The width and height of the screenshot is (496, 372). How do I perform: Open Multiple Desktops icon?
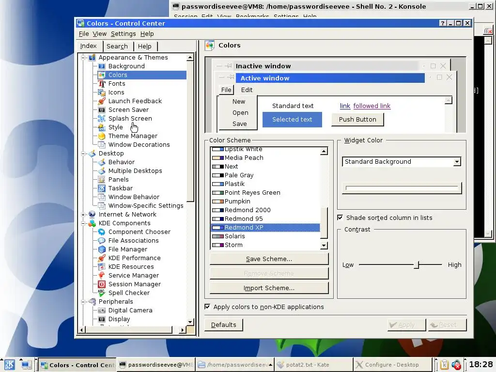tap(102, 171)
